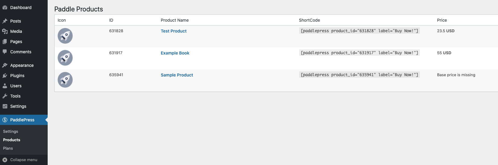Click the ID value 631917
This screenshot has height=165, width=498.
116,53
